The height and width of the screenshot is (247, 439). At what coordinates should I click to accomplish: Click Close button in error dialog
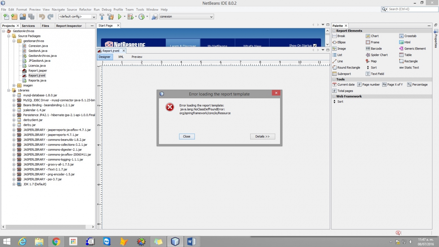pyautogui.click(x=187, y=136)
